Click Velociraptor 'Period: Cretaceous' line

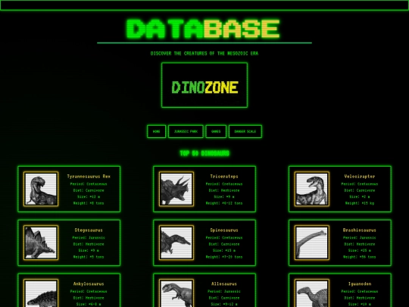(x=360, y=184)
